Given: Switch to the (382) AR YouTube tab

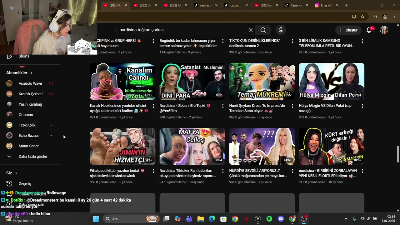Looking at the screenshot, I should click(176, 5).
